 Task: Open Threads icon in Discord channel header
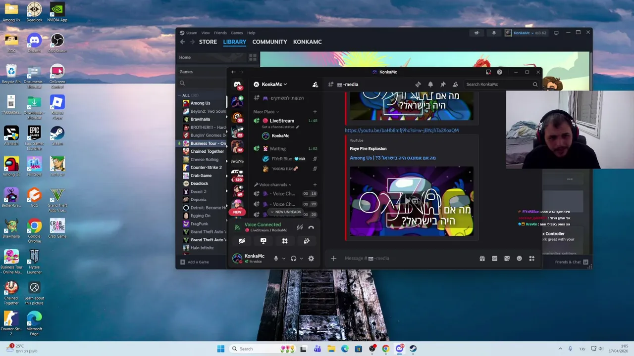pos(418,85)
